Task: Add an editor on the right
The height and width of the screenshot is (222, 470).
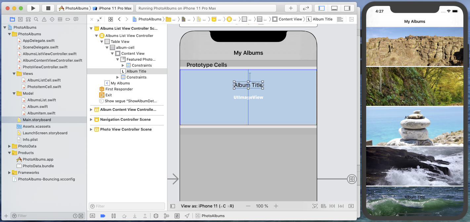Action: tap(351, 19)
